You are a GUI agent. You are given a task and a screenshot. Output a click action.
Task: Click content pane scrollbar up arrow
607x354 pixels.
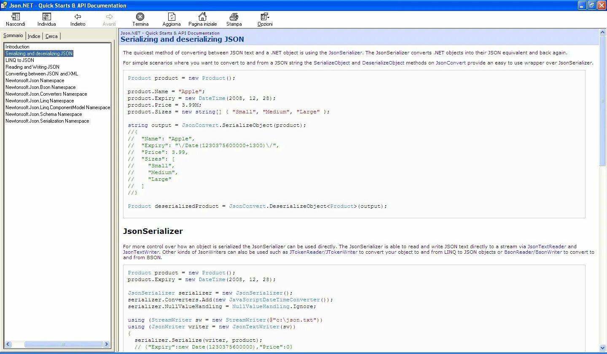tap(603, 32)
